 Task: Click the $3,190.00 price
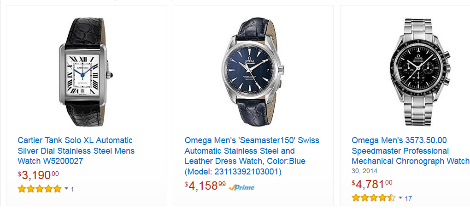coord(38,175)
